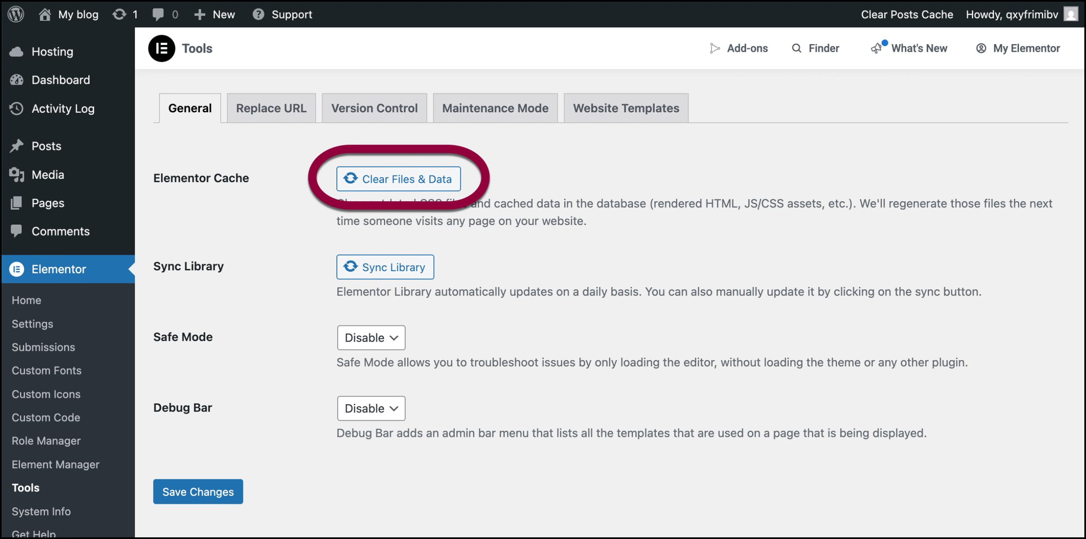Click the WordPress logo icon
This screenshot has width=1086, height=539.
[16, 14]
